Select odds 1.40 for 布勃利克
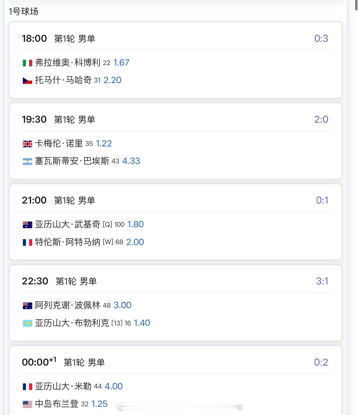Screen dimensions: 360x415 pyautogui.click(x=142, y=323)
